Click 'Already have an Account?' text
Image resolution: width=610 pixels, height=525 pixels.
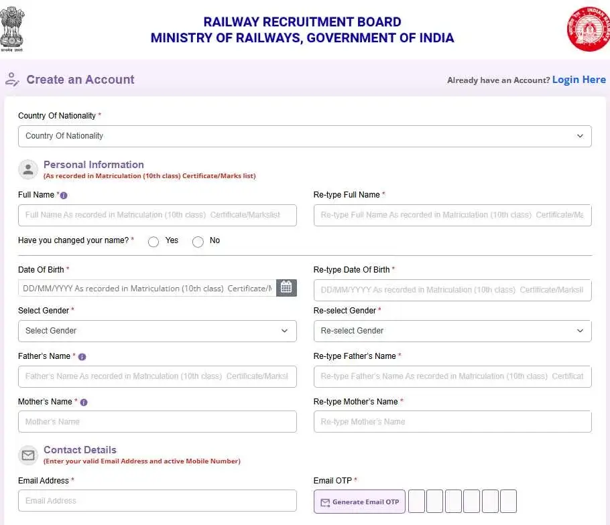click(x=498, y=80)
